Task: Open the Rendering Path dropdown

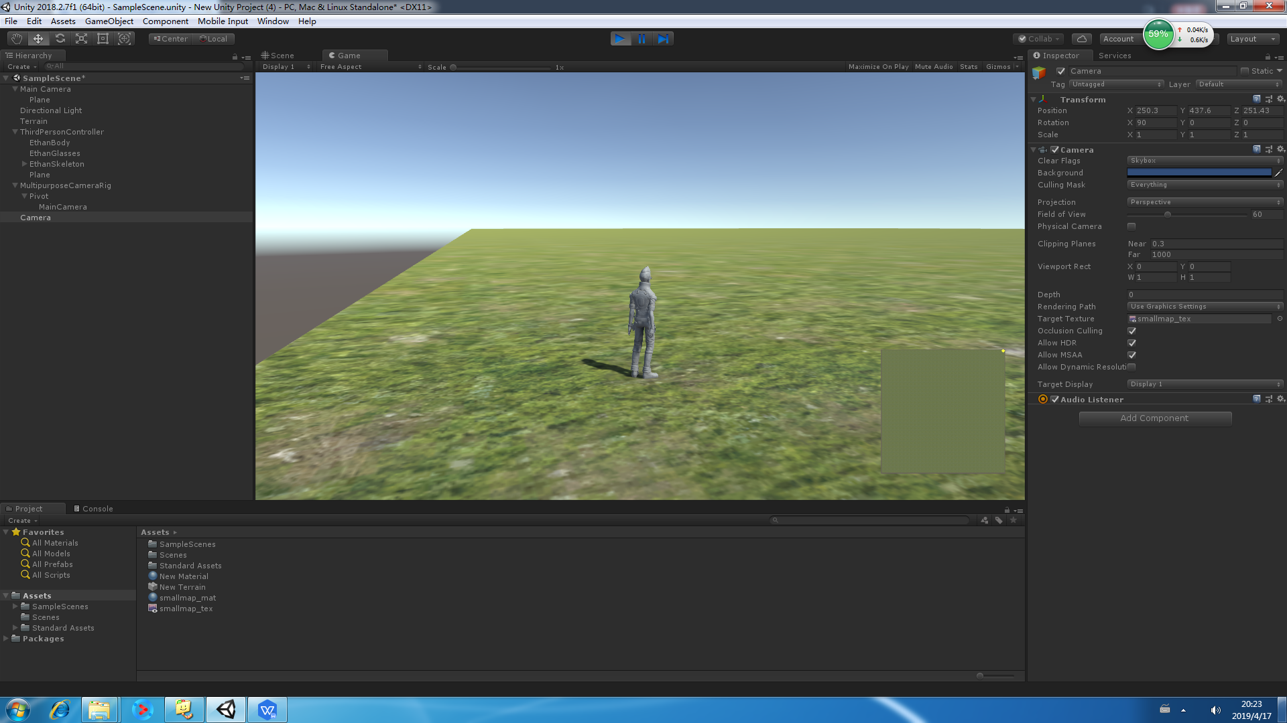Action: tap(1205, 307)
